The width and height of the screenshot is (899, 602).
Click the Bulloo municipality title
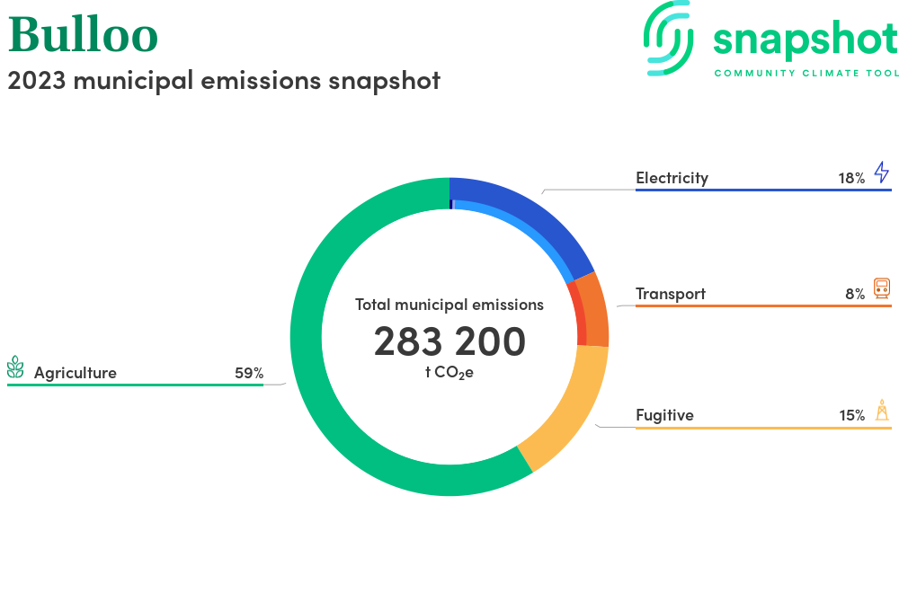83,34
